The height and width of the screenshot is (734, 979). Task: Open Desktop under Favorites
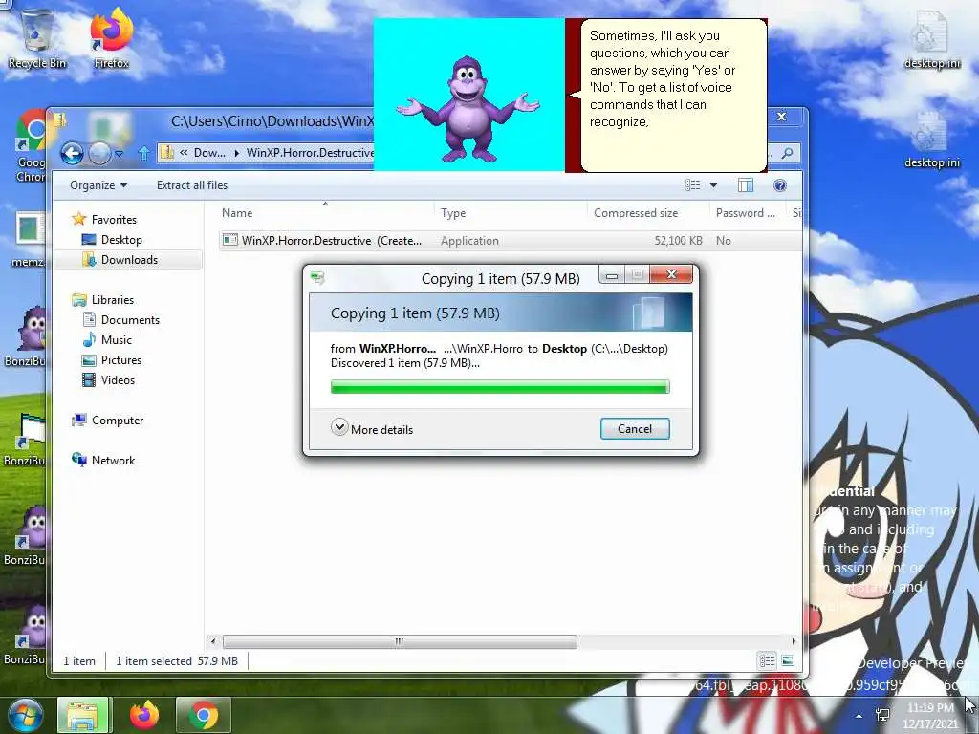[121, 240]
